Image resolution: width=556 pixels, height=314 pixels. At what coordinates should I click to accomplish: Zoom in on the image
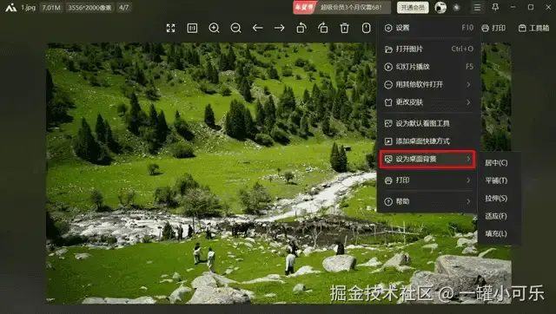[215, 28]
